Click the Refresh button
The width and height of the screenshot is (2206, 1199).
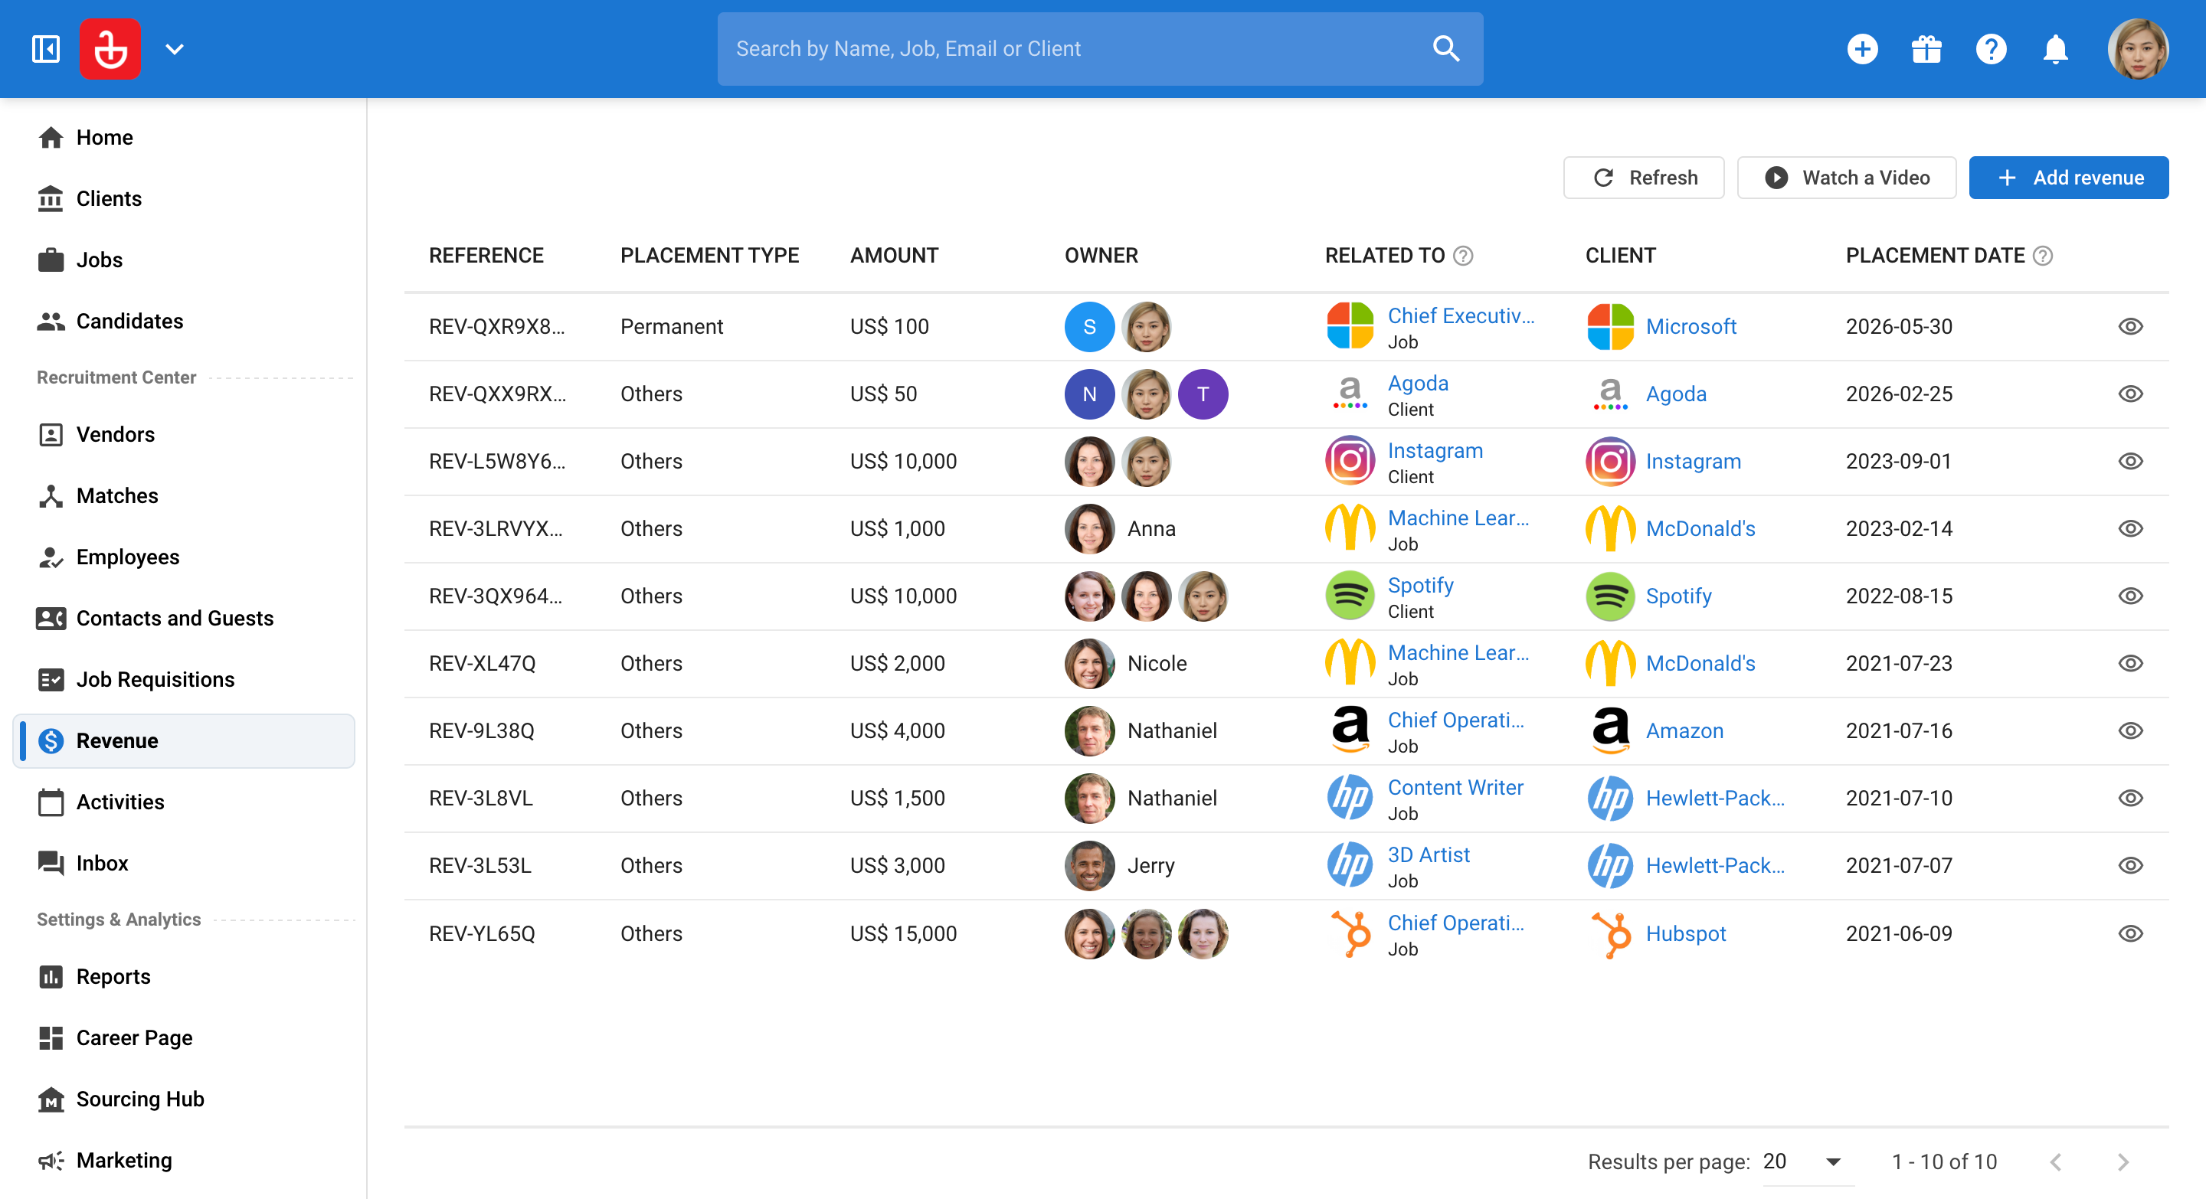click(1643, 178)
